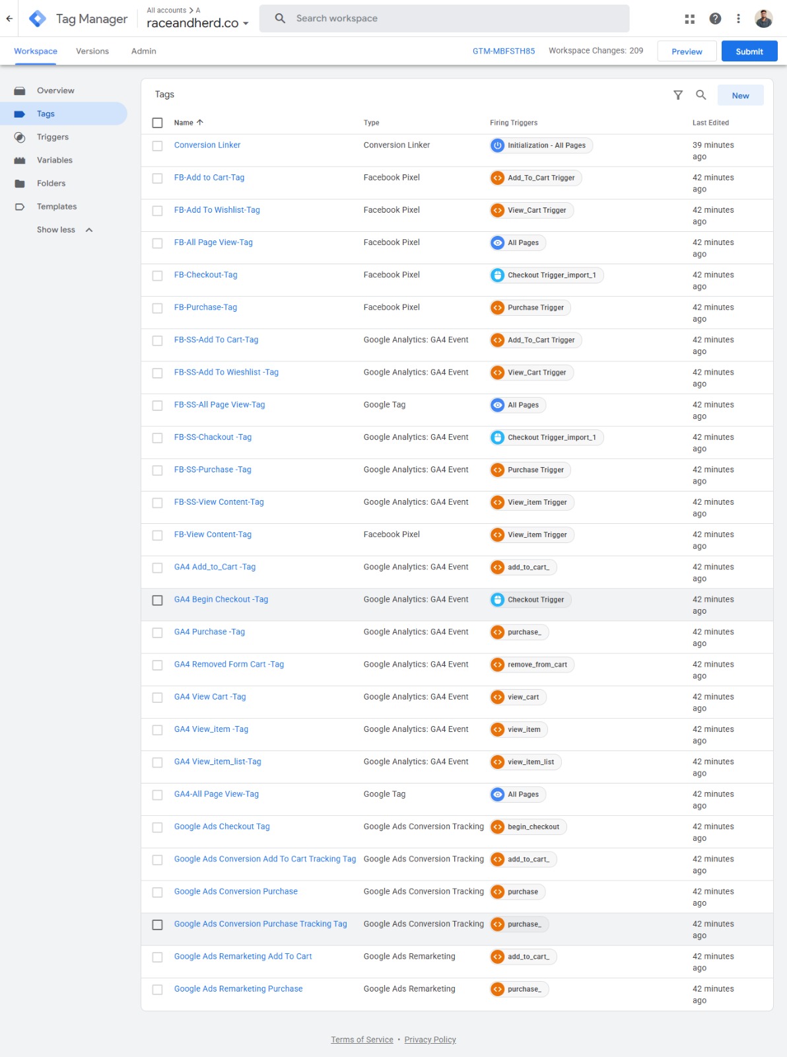The width and height of the screenshot is (787, 1057).
Task: Open the GA4-All Page View-Tag link
Action: click(217, 794)
